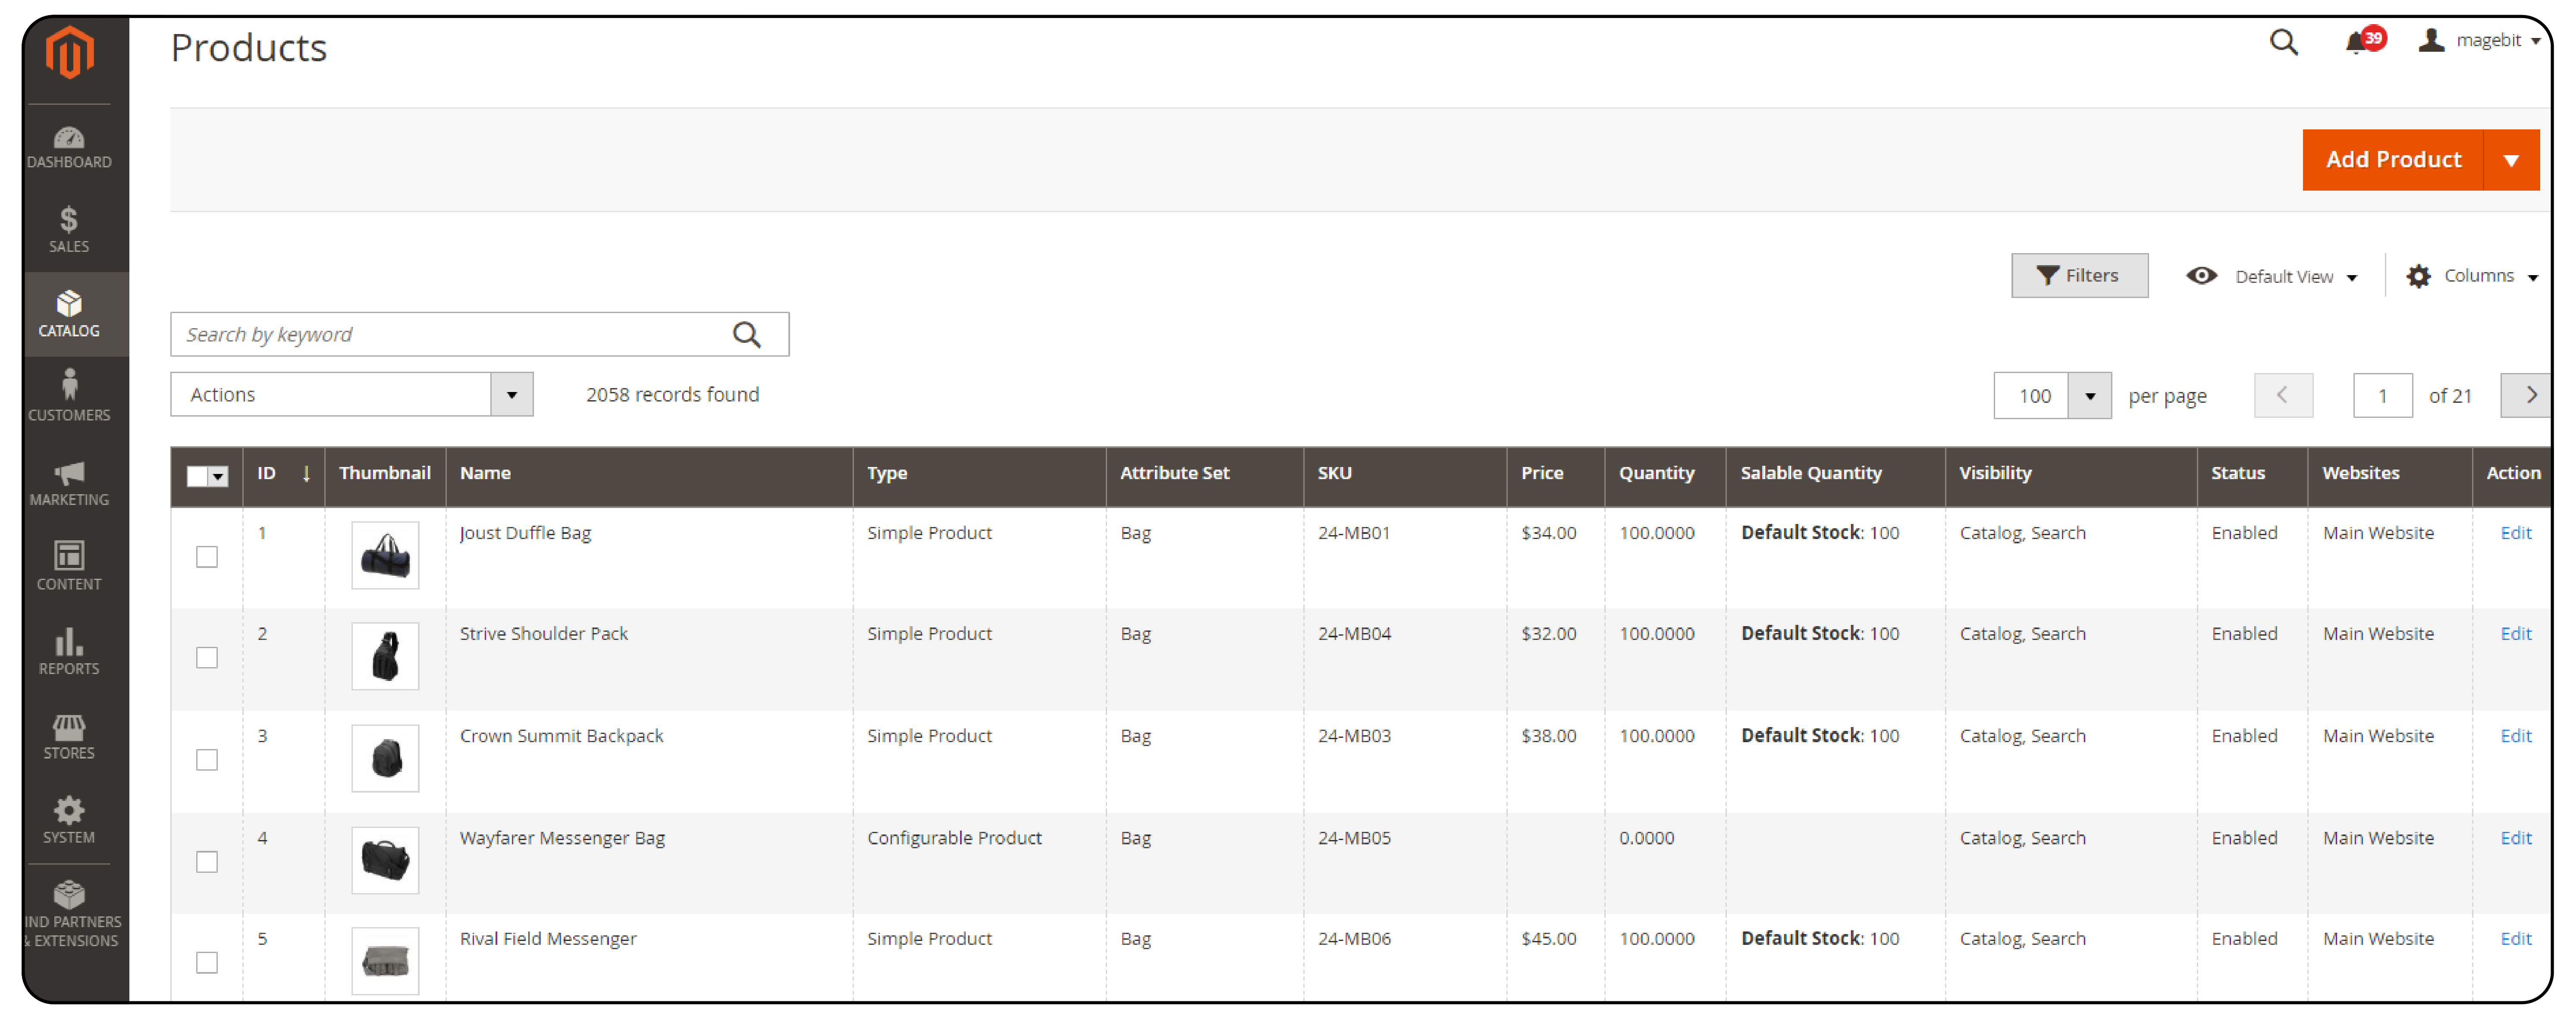This screenshot has width=2576, height=1016.
Task: Open the Filters panel
Action: [x=2079, y=275]
